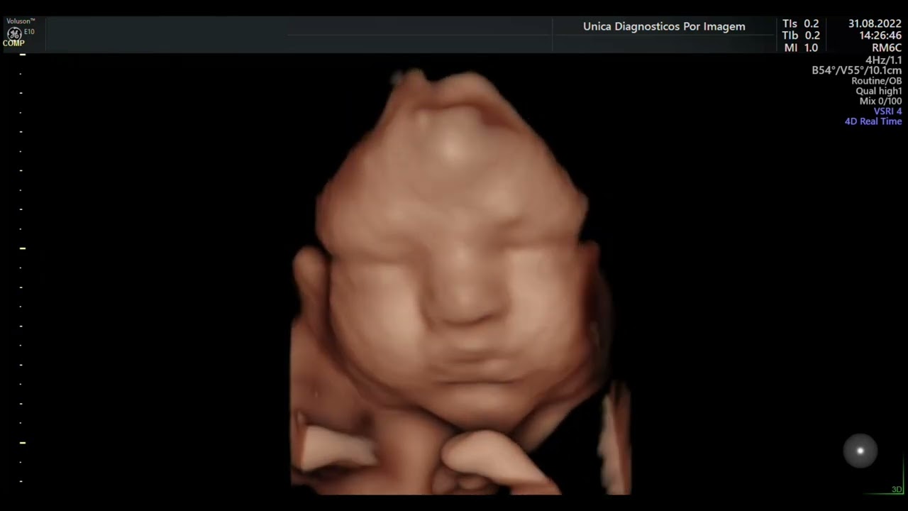Click the '4D Real Time' mode label
The image size is (908, 511).
pos(873,121)
